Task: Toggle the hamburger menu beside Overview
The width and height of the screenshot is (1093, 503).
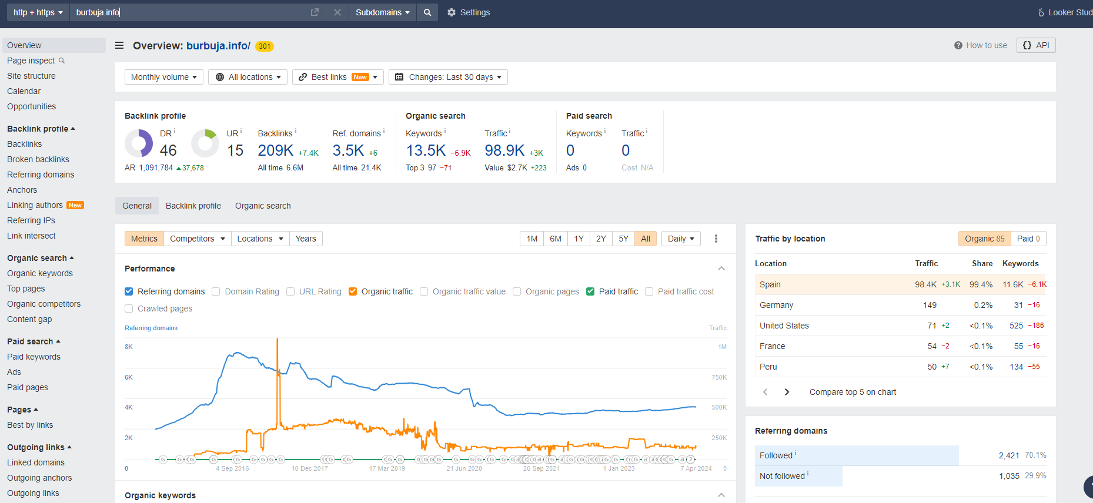Action: pyautogui.click(x=119, y=45)
